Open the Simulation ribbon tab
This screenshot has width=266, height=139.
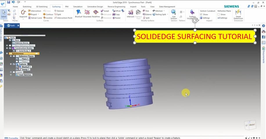[78, 6]
